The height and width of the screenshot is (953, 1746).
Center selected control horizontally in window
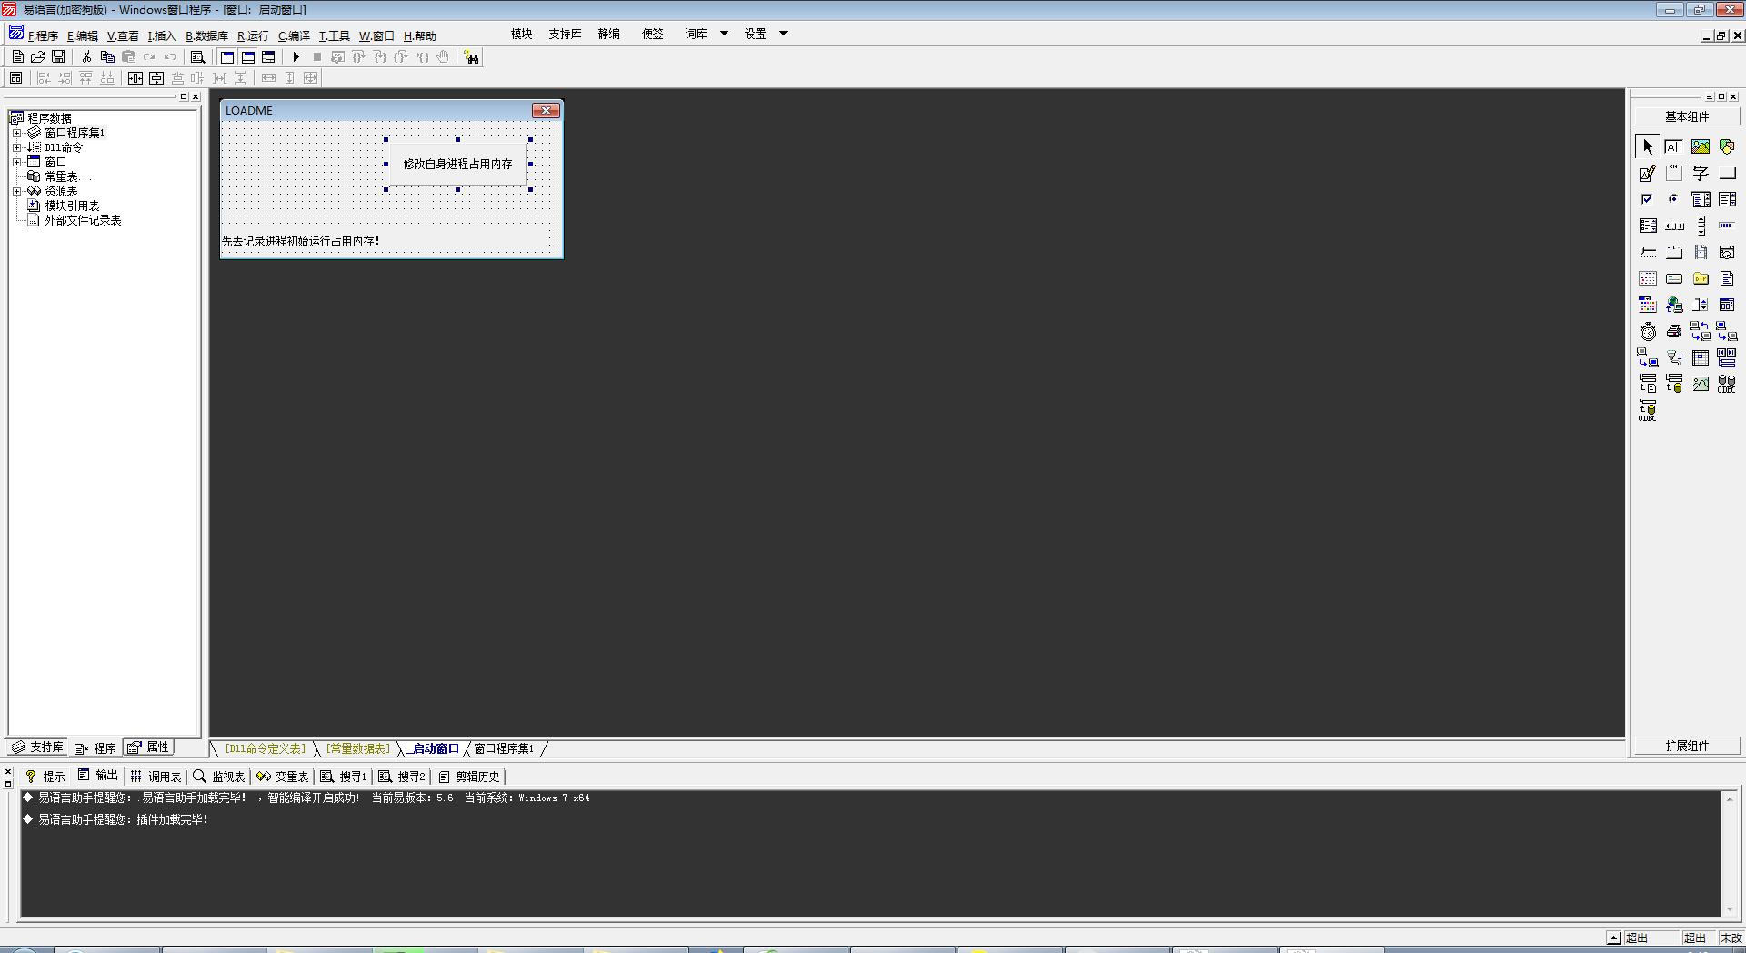click(x=135, y=78)
